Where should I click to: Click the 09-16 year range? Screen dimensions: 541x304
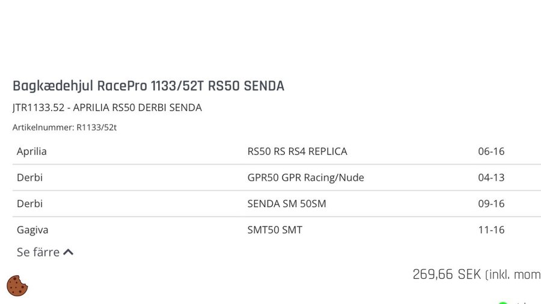(491, 204)
